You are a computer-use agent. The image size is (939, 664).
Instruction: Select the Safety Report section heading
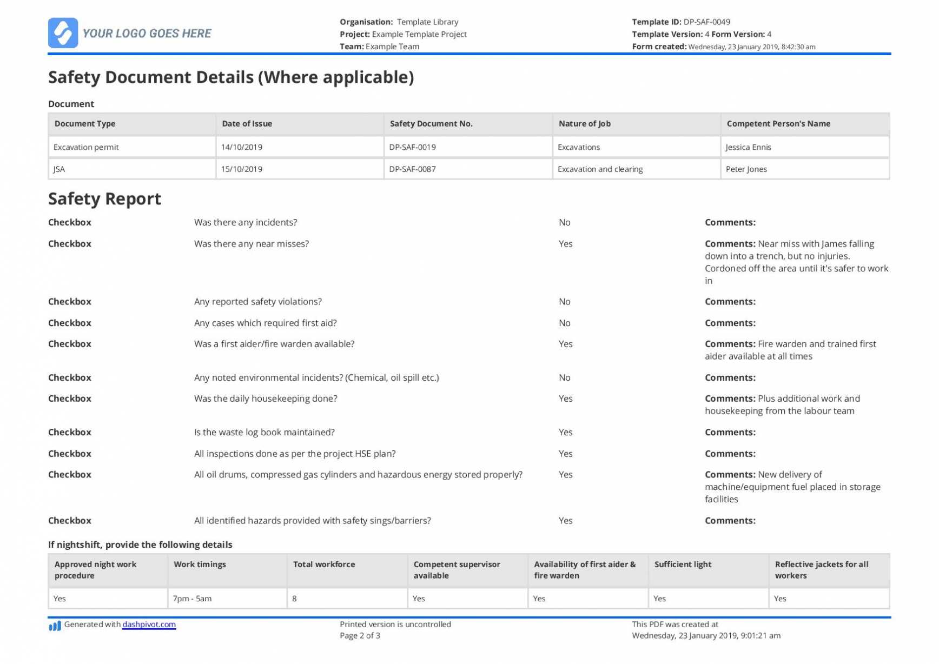click(104, 198)
